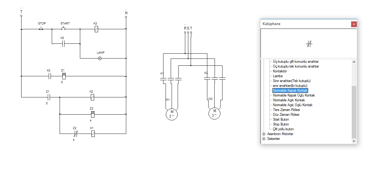Click the library list scroll down arrow

[354, 141]
